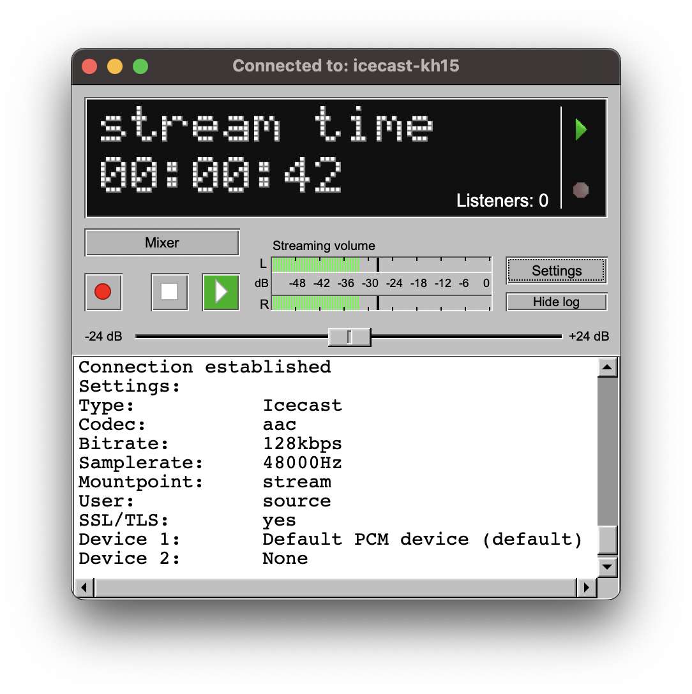
Task: Start recording with the red record button
Action: pyautogui.click(x=103, y=292)
